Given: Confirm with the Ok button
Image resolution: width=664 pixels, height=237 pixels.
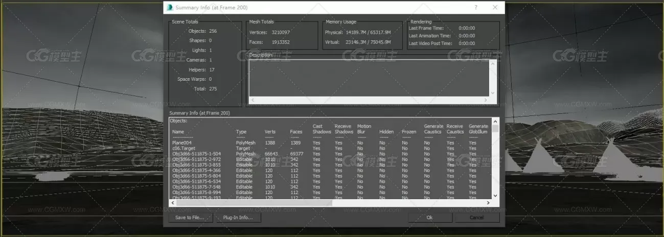Looking at the screenshot, I should [x=429, y=218].
